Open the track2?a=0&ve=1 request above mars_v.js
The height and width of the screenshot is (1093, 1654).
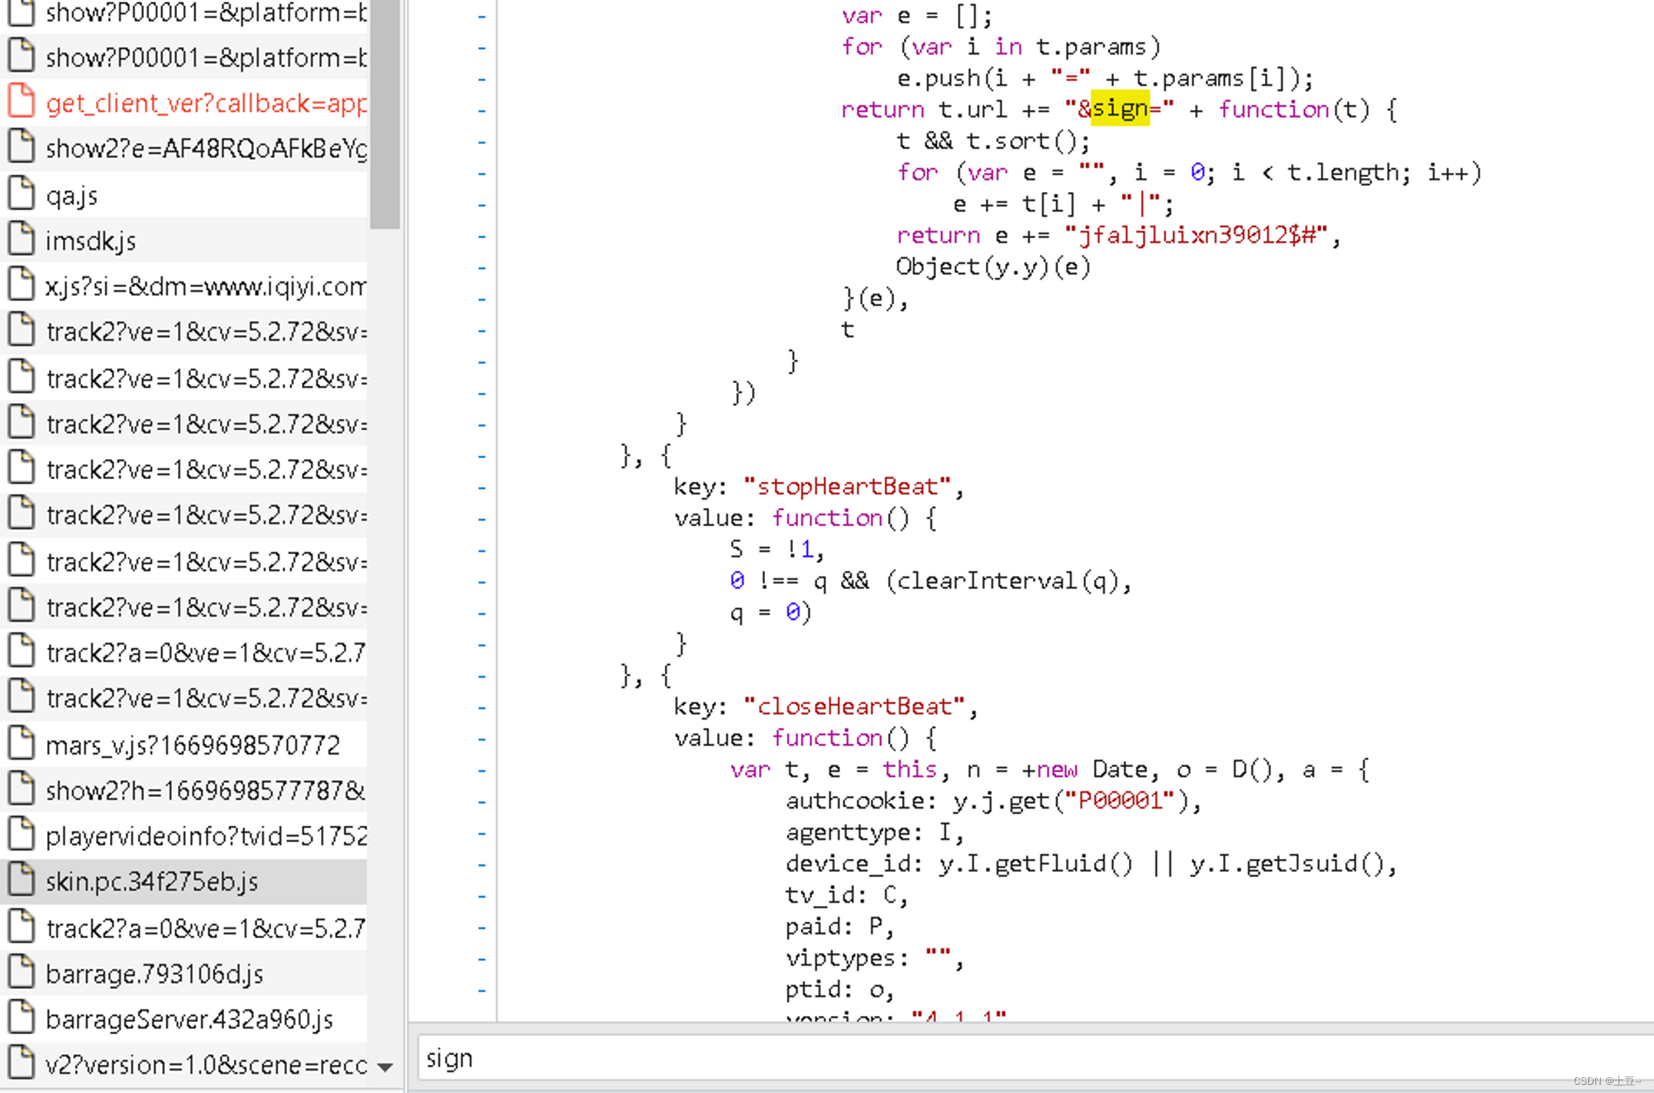tap(205, 653)
